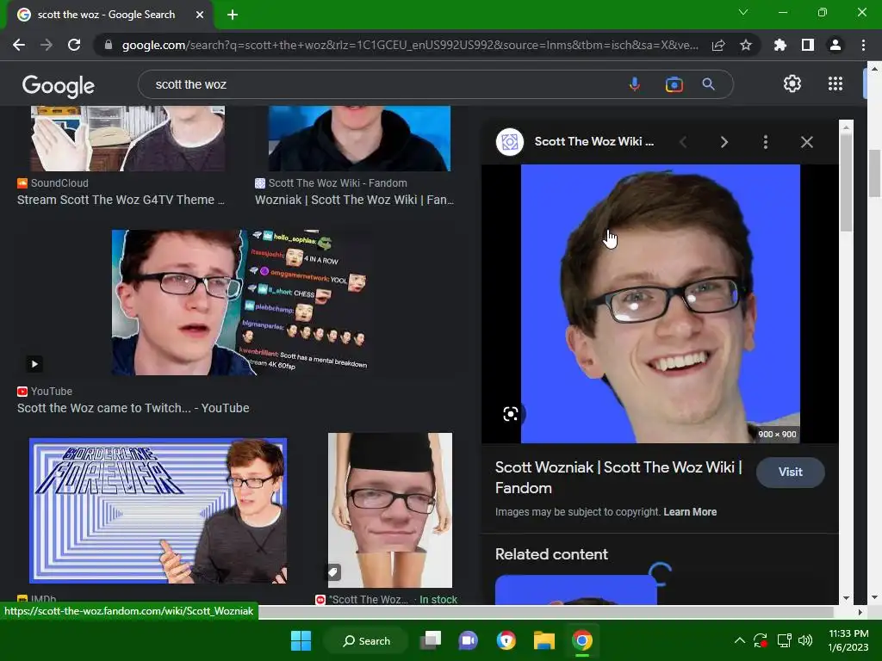
Task: Select the Twitch stream thumbnail image
Action: [242, 302]
